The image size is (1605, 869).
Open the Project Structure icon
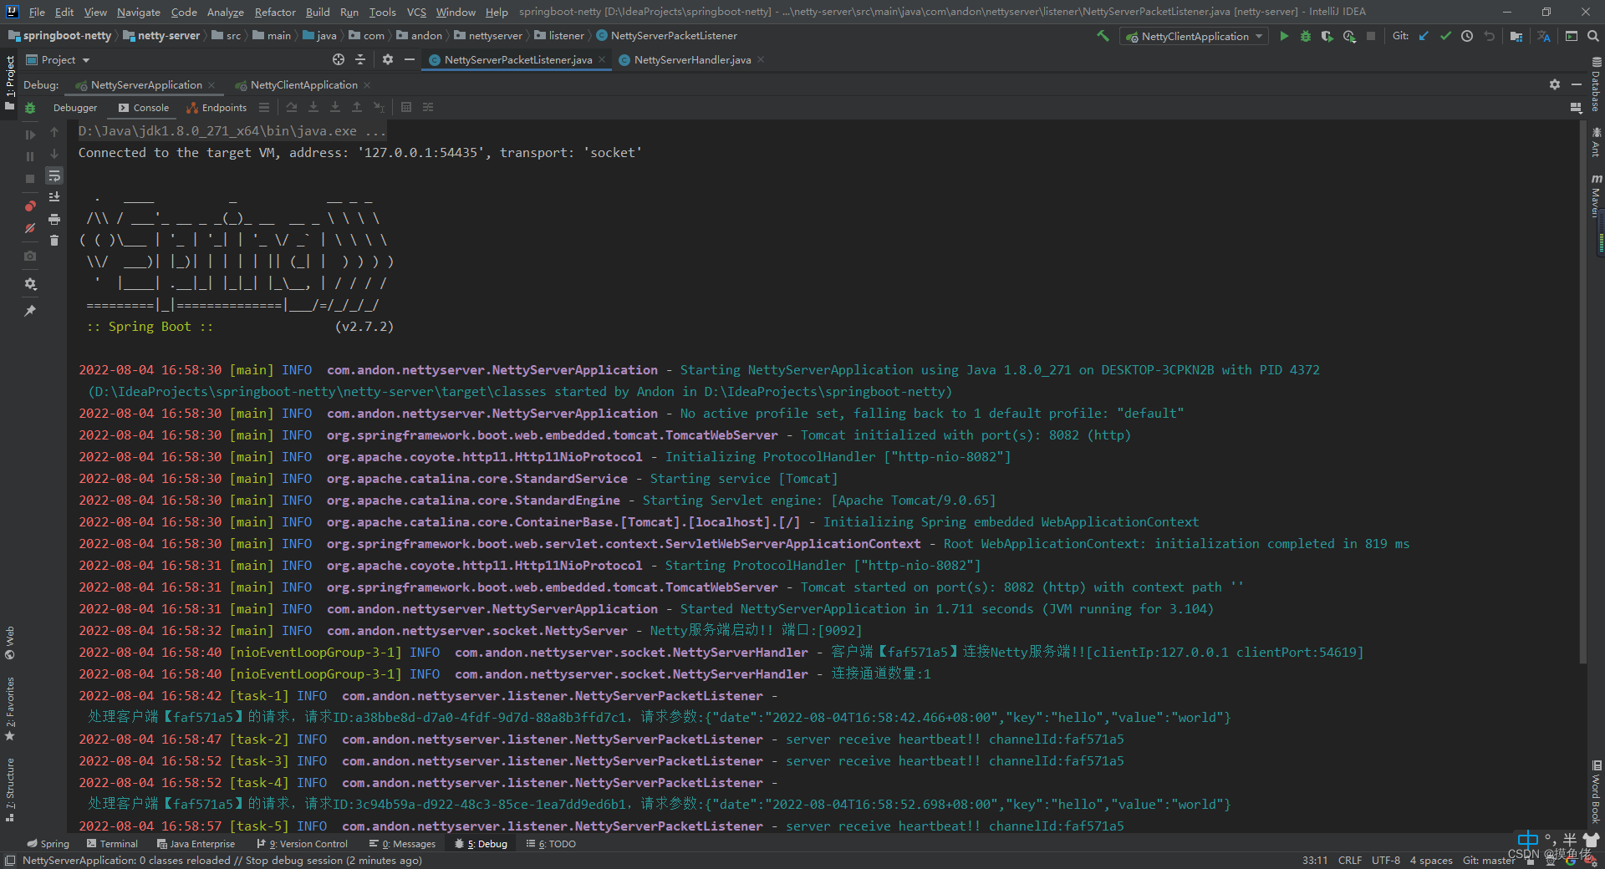[1516, 36]
